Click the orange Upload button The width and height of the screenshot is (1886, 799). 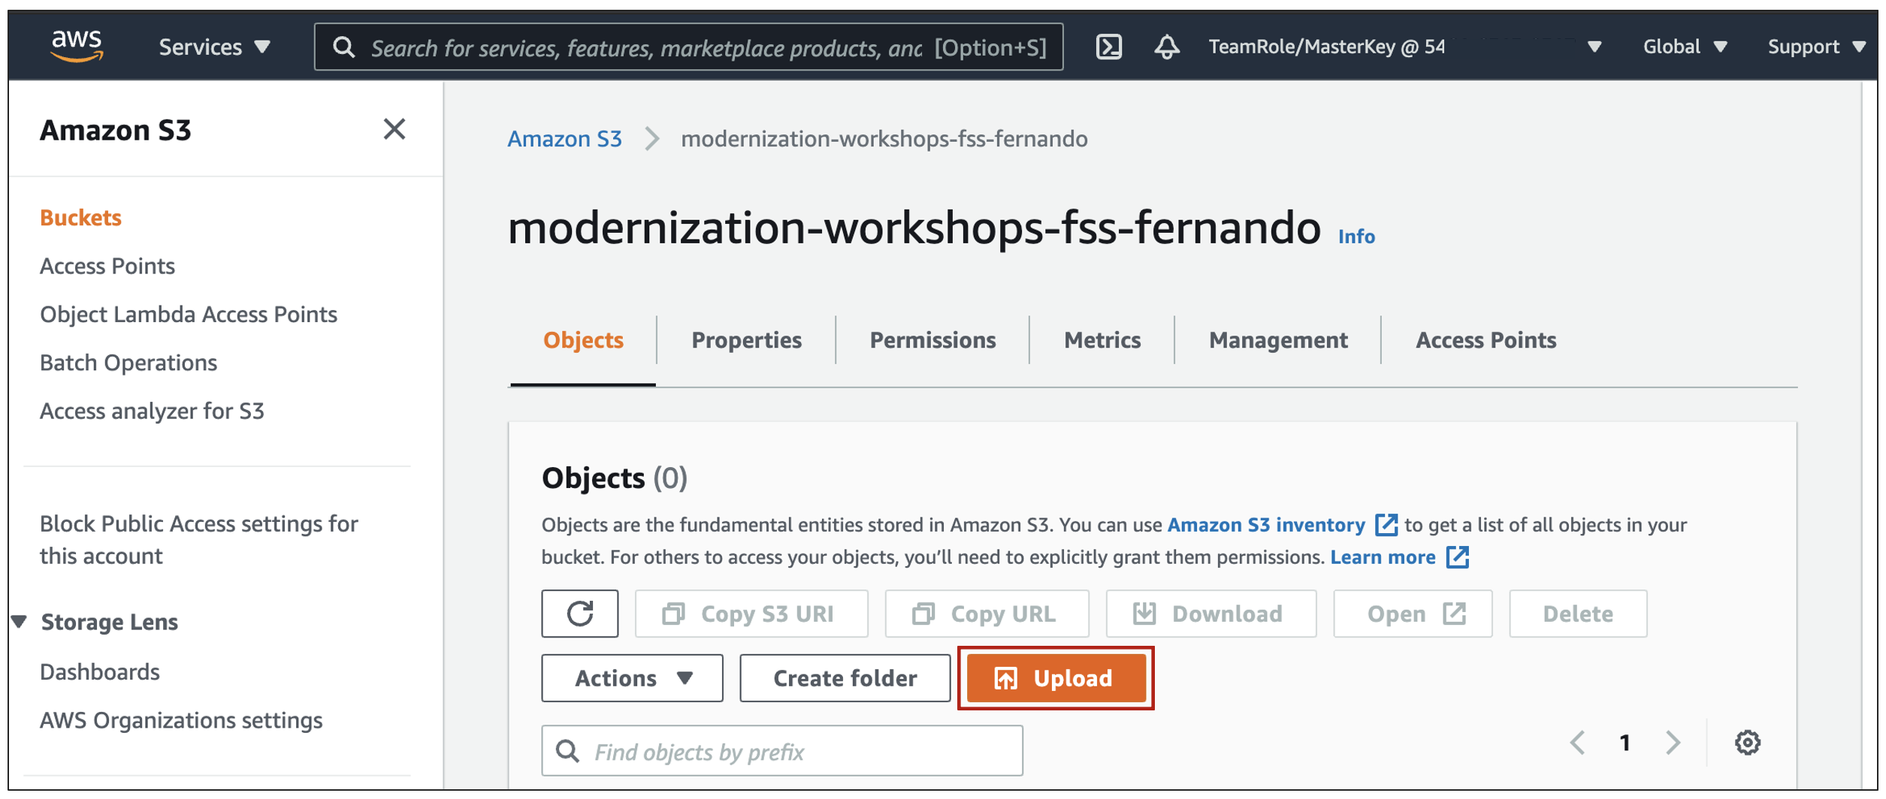click(x=1056, y=679)
